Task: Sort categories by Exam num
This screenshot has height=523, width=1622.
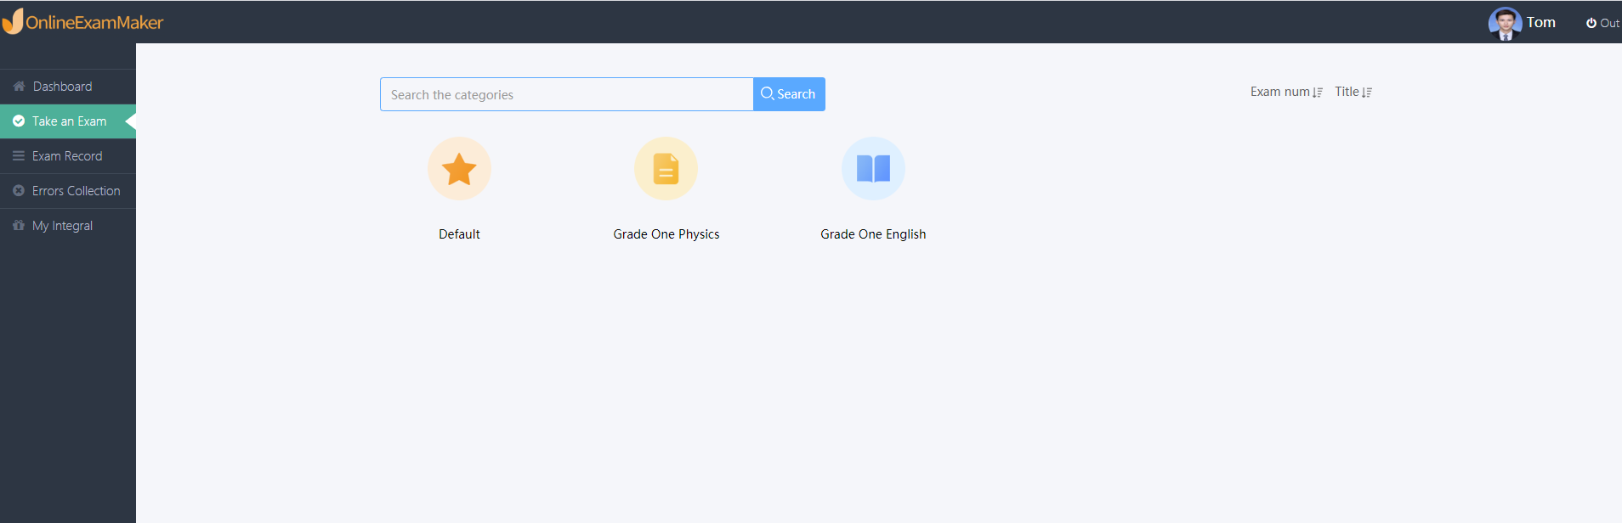Action: 1286,92
